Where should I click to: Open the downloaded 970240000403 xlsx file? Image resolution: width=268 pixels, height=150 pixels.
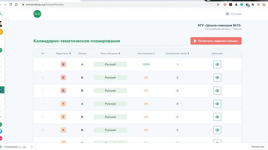[15, 147]
